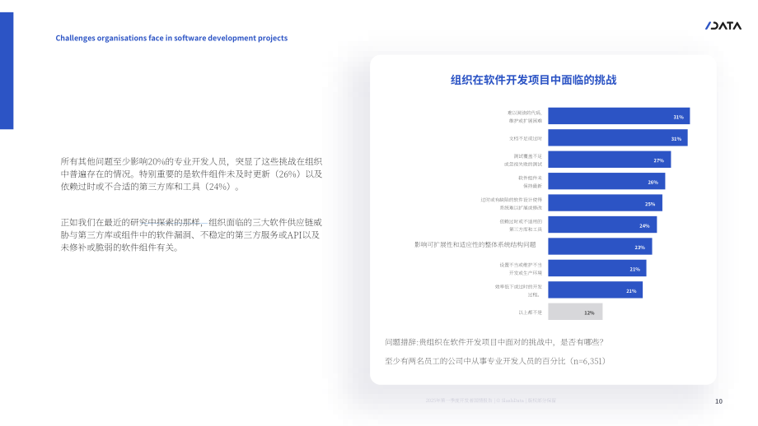
Task: Click the 27% bar in the chart
Action: [610, 160]
